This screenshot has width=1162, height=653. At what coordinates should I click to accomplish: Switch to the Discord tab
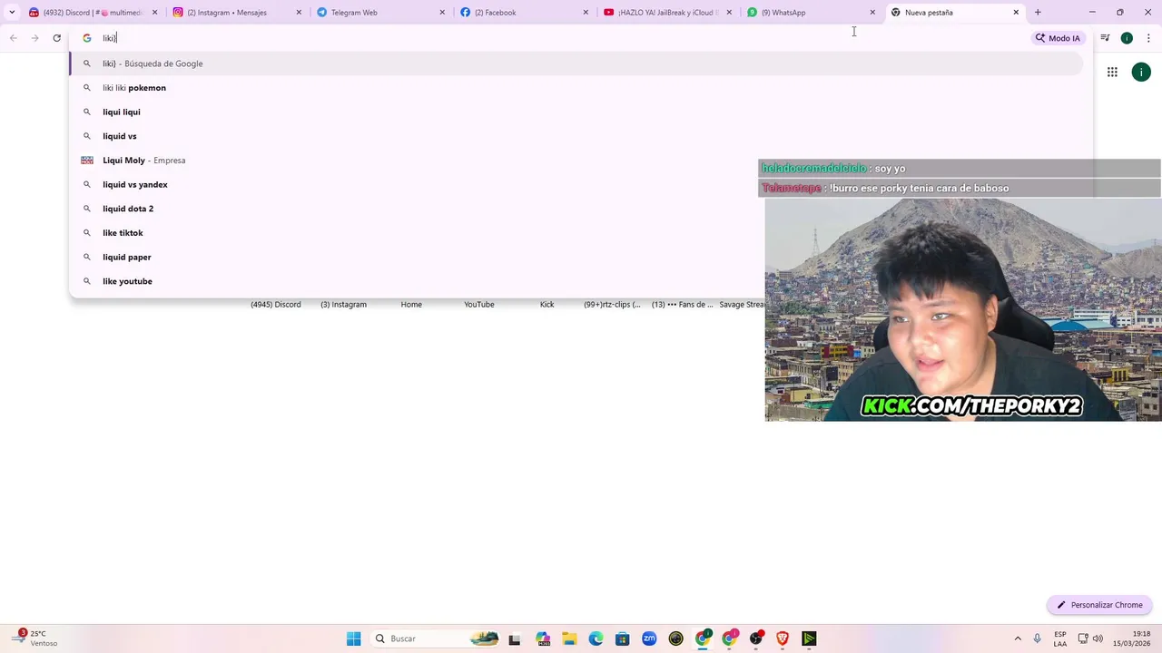(94, 13)
